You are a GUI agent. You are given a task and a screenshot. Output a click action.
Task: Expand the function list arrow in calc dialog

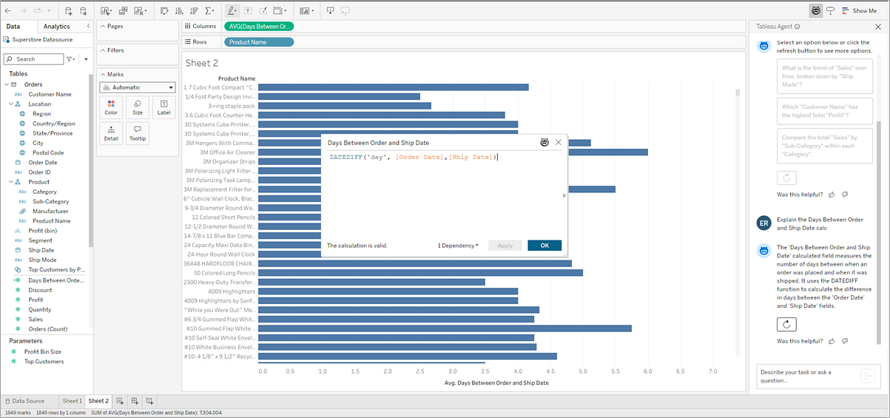coord(564,195)
